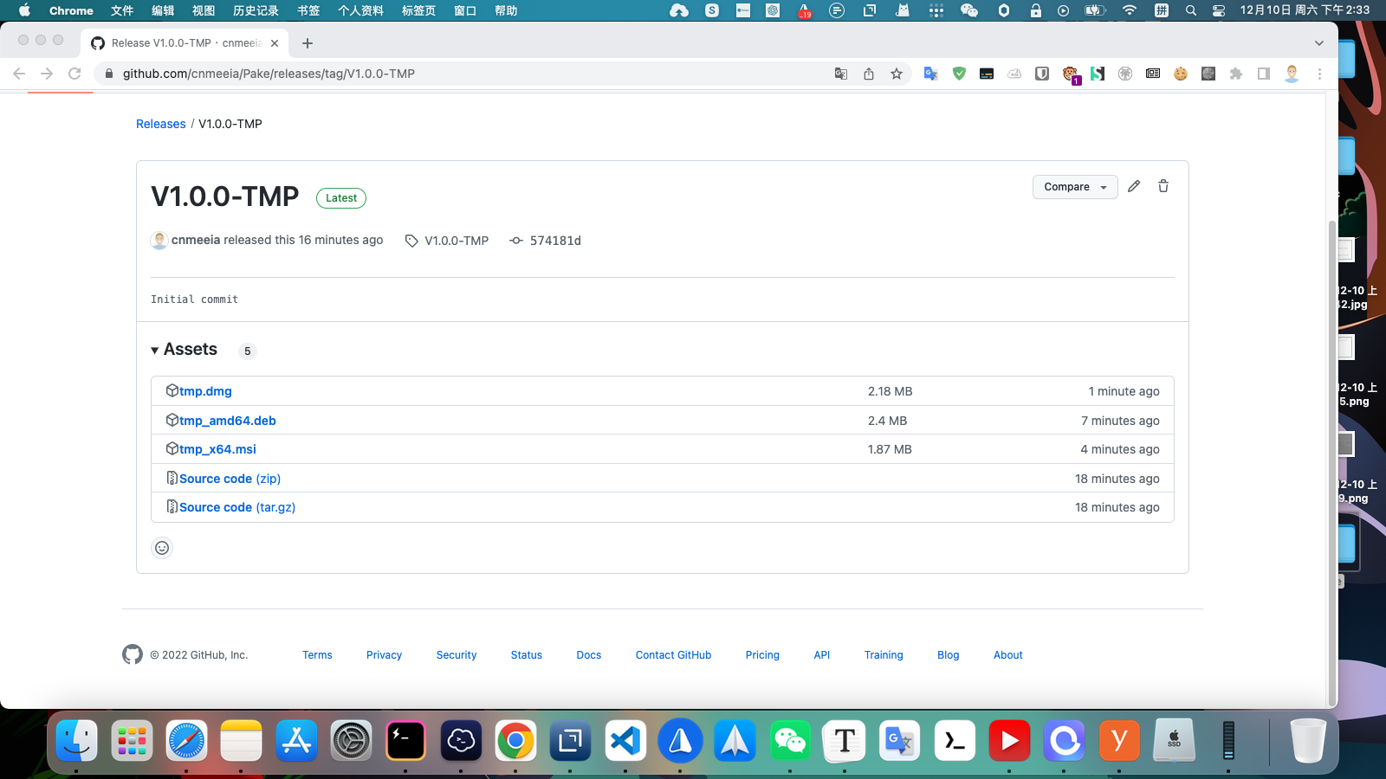Image resolution: width=1386 pixels, height=779 pixels.
Task: Open the 文件 menu
Action: point(122,10)
